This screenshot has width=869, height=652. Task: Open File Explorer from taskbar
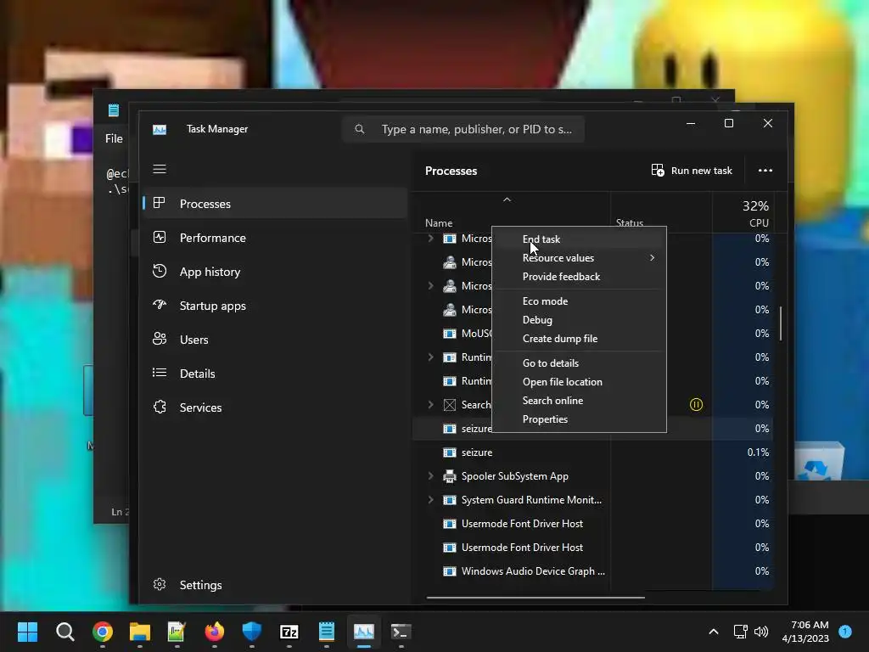pos(140,632)
